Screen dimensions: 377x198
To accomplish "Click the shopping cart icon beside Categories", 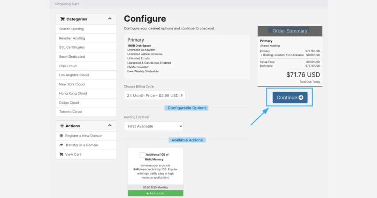I will (63, 19).
